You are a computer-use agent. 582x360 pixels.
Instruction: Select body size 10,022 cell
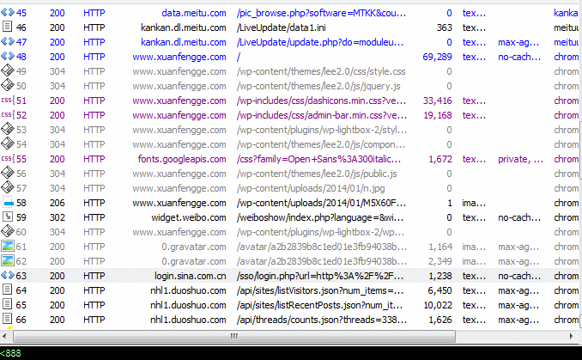click(x=438, y=305)
